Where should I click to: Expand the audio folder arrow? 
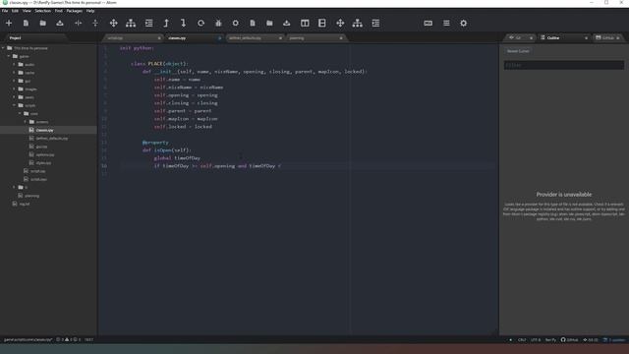click(14, 64)
